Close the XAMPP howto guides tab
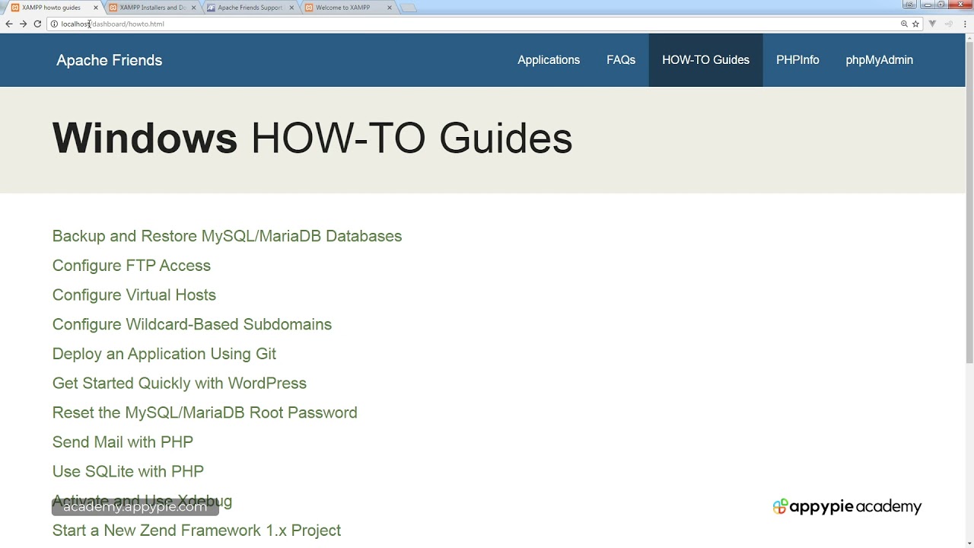 coord(95,8)
